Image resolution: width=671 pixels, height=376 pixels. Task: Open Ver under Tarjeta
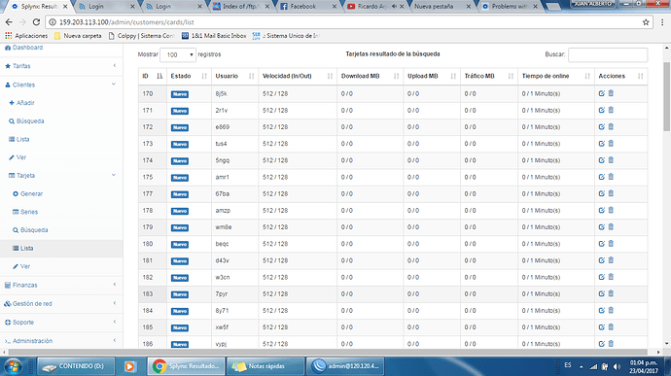point(21,266)
